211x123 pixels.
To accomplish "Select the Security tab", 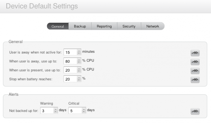I will pyautogui.click(x=129, y=26).
